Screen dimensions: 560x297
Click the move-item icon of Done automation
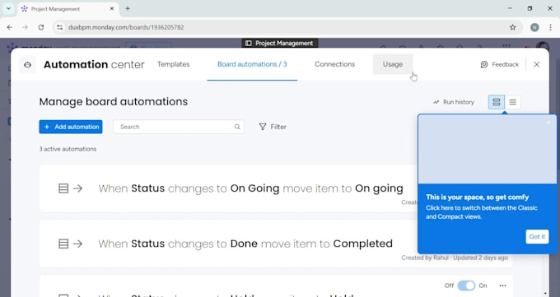click(x=70, y=244)
